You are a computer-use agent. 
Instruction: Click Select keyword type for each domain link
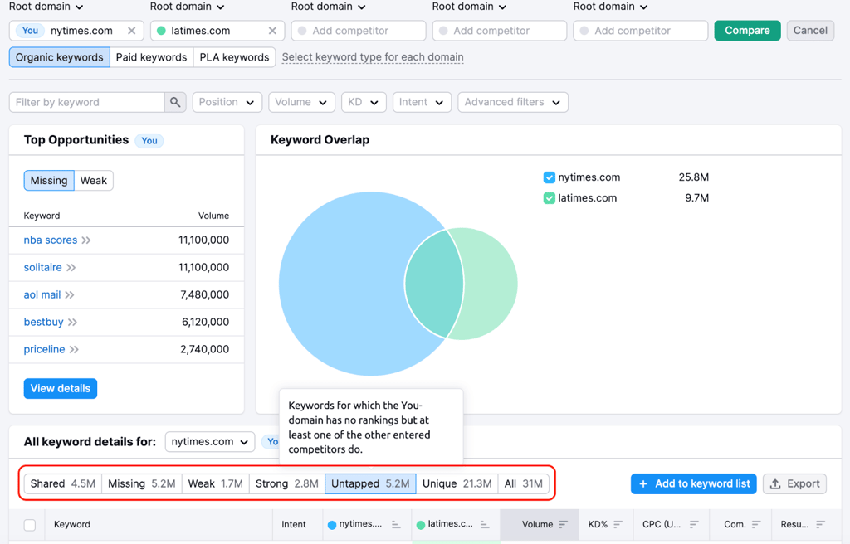pos(373,57)
